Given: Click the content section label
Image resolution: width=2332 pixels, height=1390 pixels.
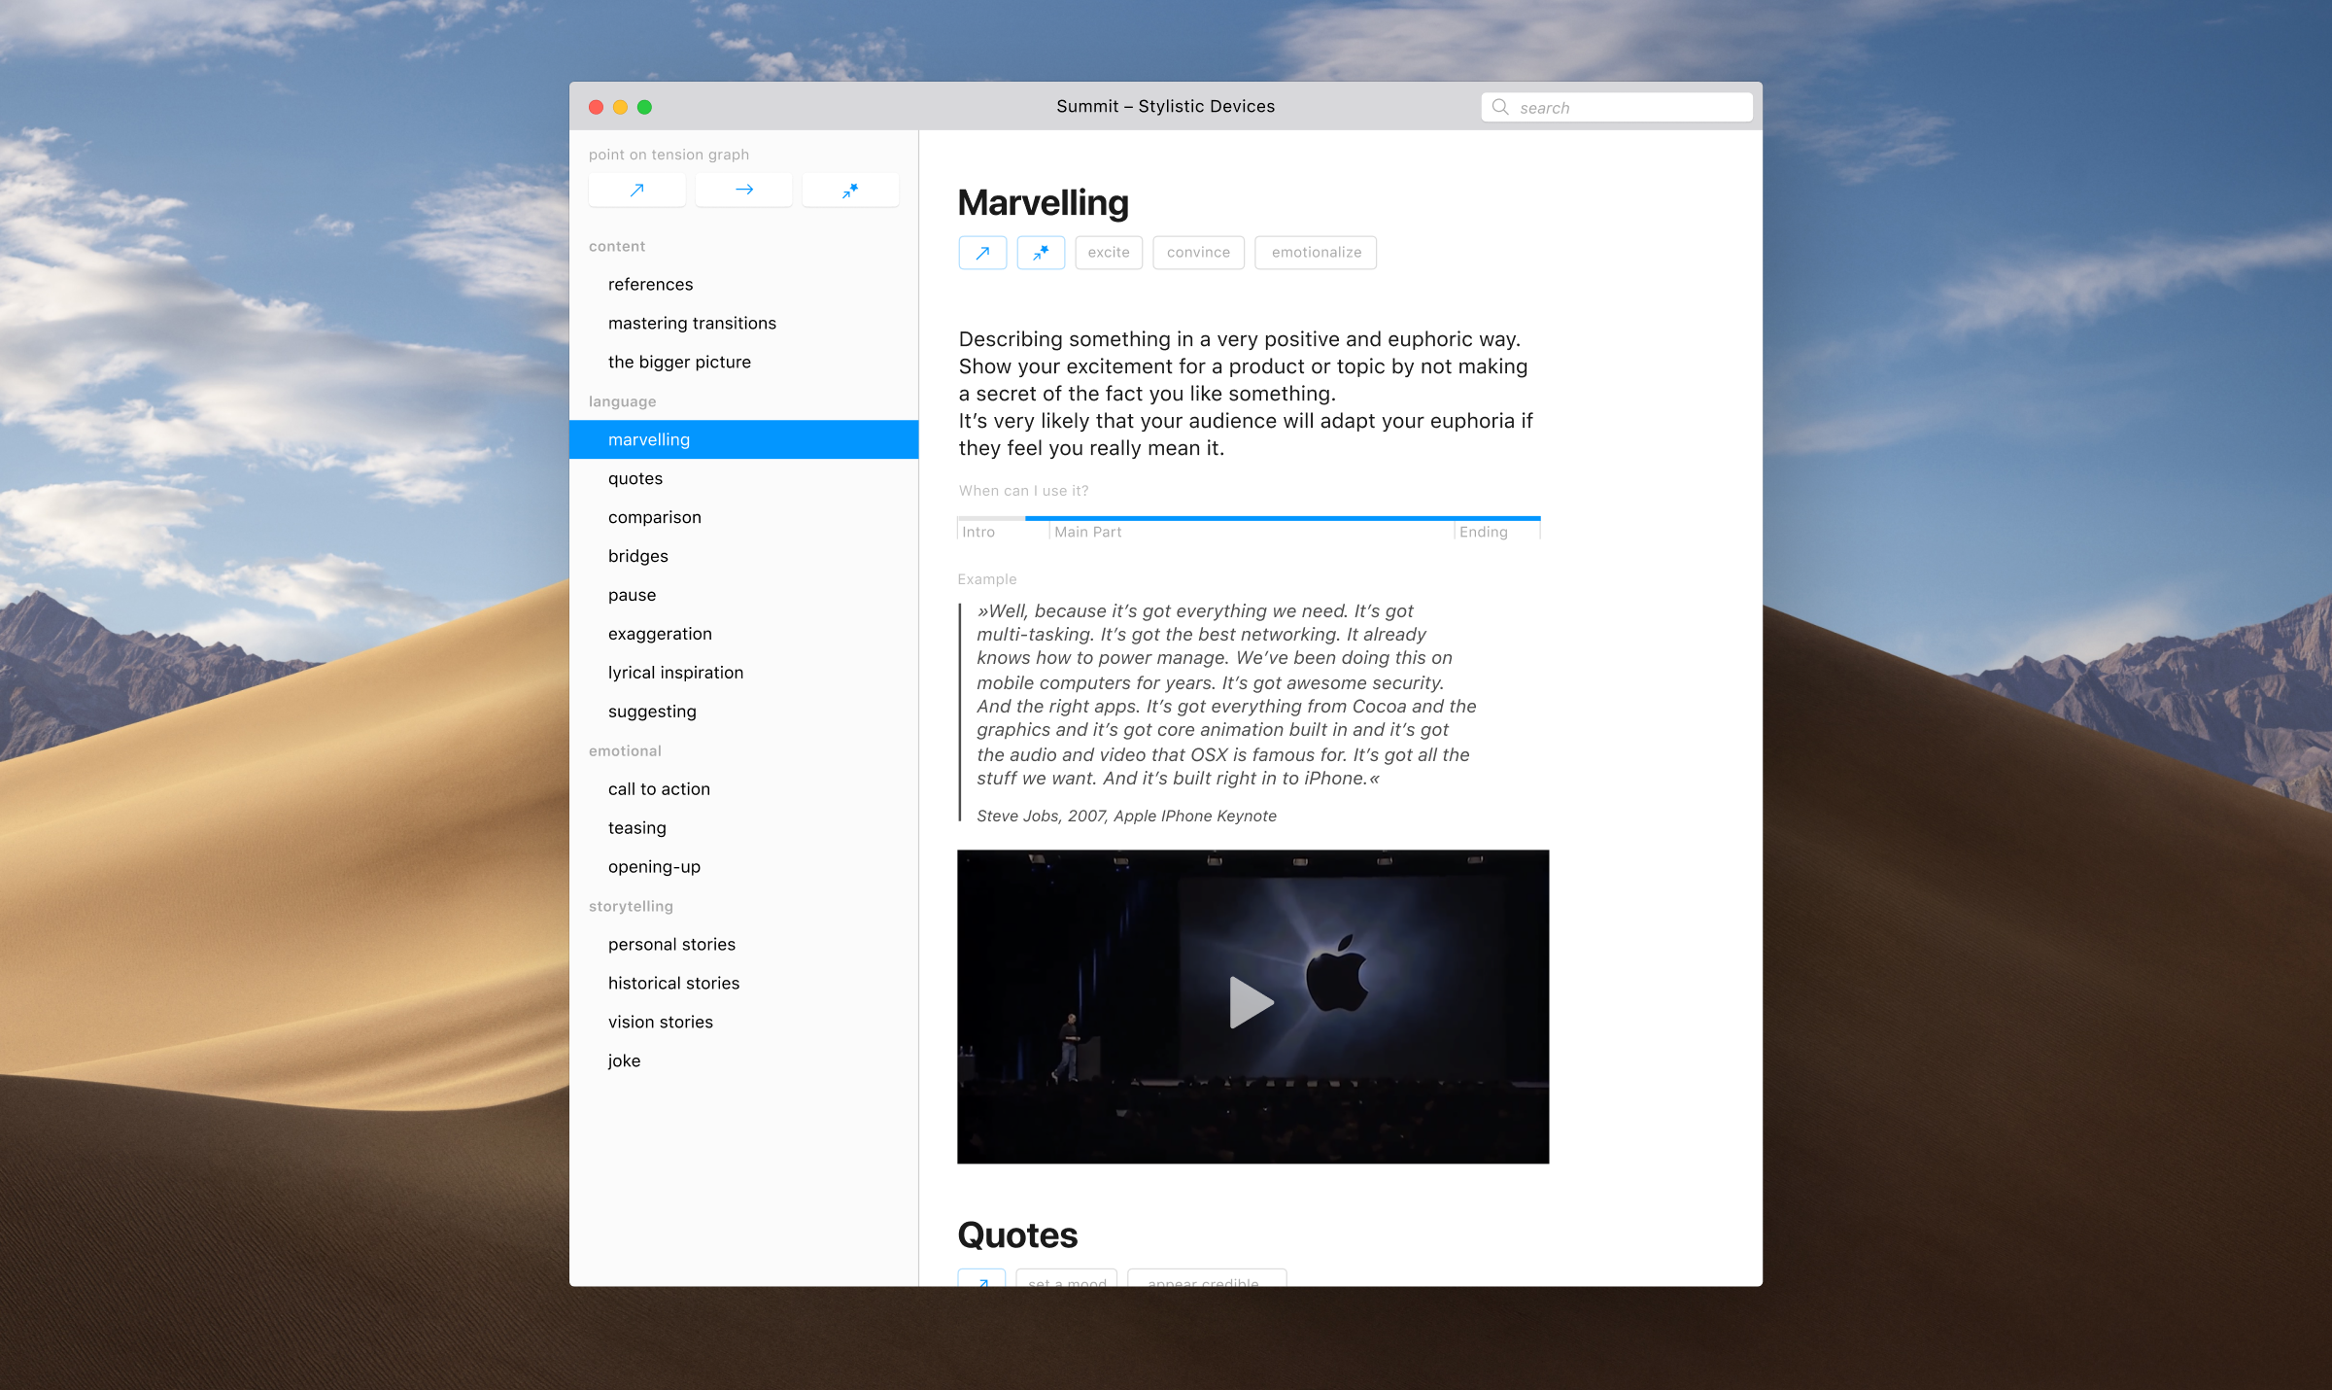Looking at the screenshot, I should click(x=617, y=247).
